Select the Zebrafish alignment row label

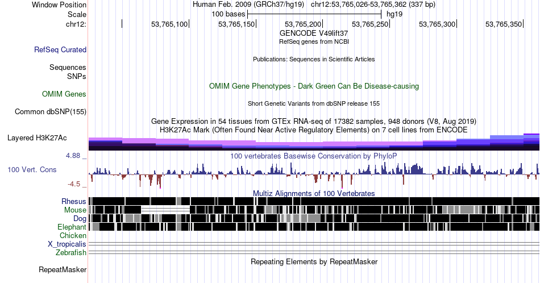click(x=71, y=252)
